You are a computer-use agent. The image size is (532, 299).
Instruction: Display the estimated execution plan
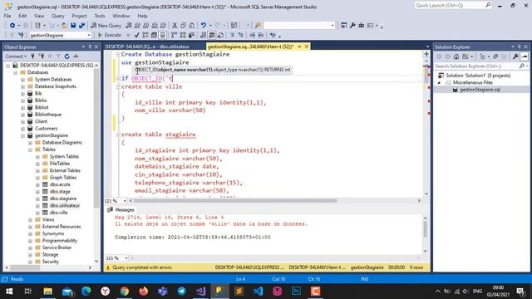(x=145, y=35)
